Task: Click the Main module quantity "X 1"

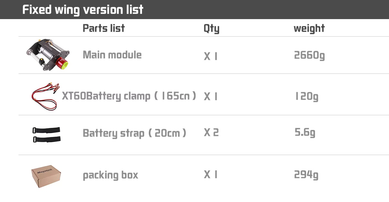Action: (x=211, y=57)
